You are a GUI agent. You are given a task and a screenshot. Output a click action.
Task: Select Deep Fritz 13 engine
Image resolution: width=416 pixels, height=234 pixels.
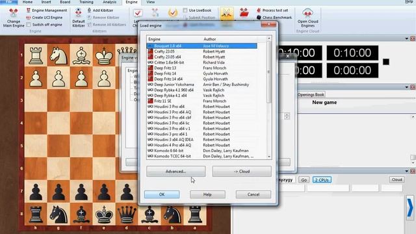pos(202,68)
